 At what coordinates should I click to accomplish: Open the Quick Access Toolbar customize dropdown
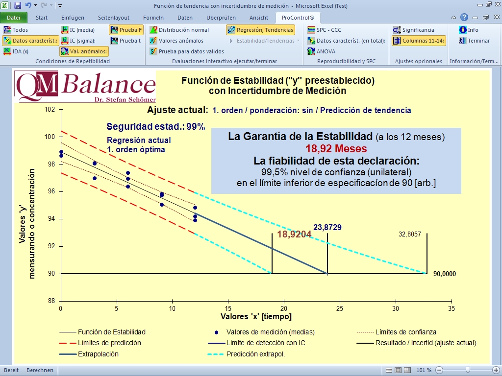[x=60, y=6]
